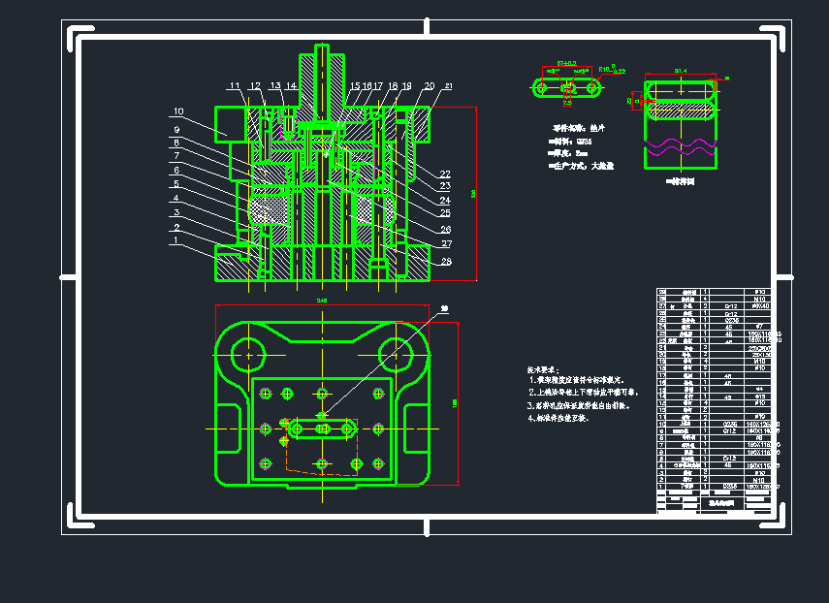
Task: Click the 31.4 width dimension on strip layout
Action: coord(681,70)
